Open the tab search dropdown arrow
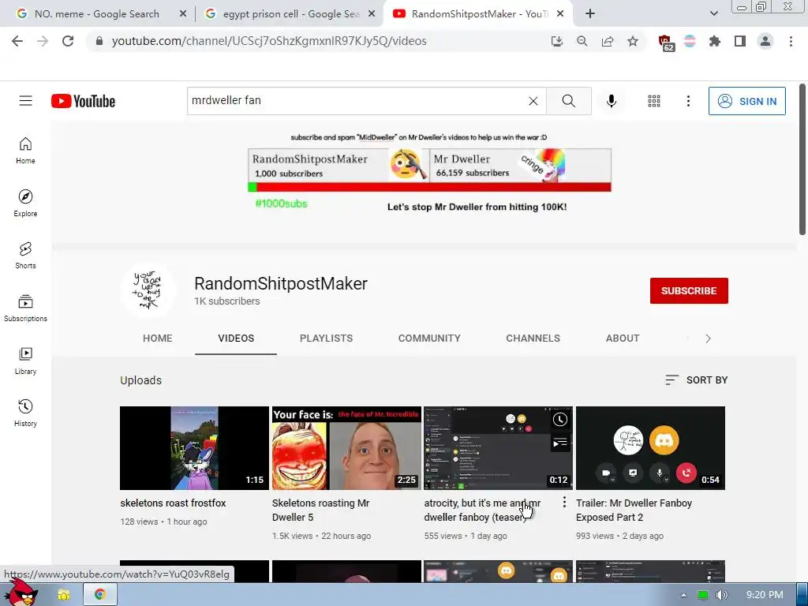Viewport: 808px width, 606px height. [x=713, y=14]
